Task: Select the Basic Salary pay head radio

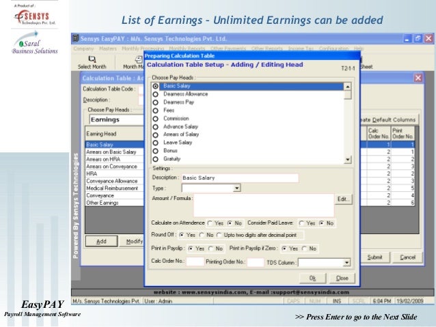Action: (x=155, y=86)
